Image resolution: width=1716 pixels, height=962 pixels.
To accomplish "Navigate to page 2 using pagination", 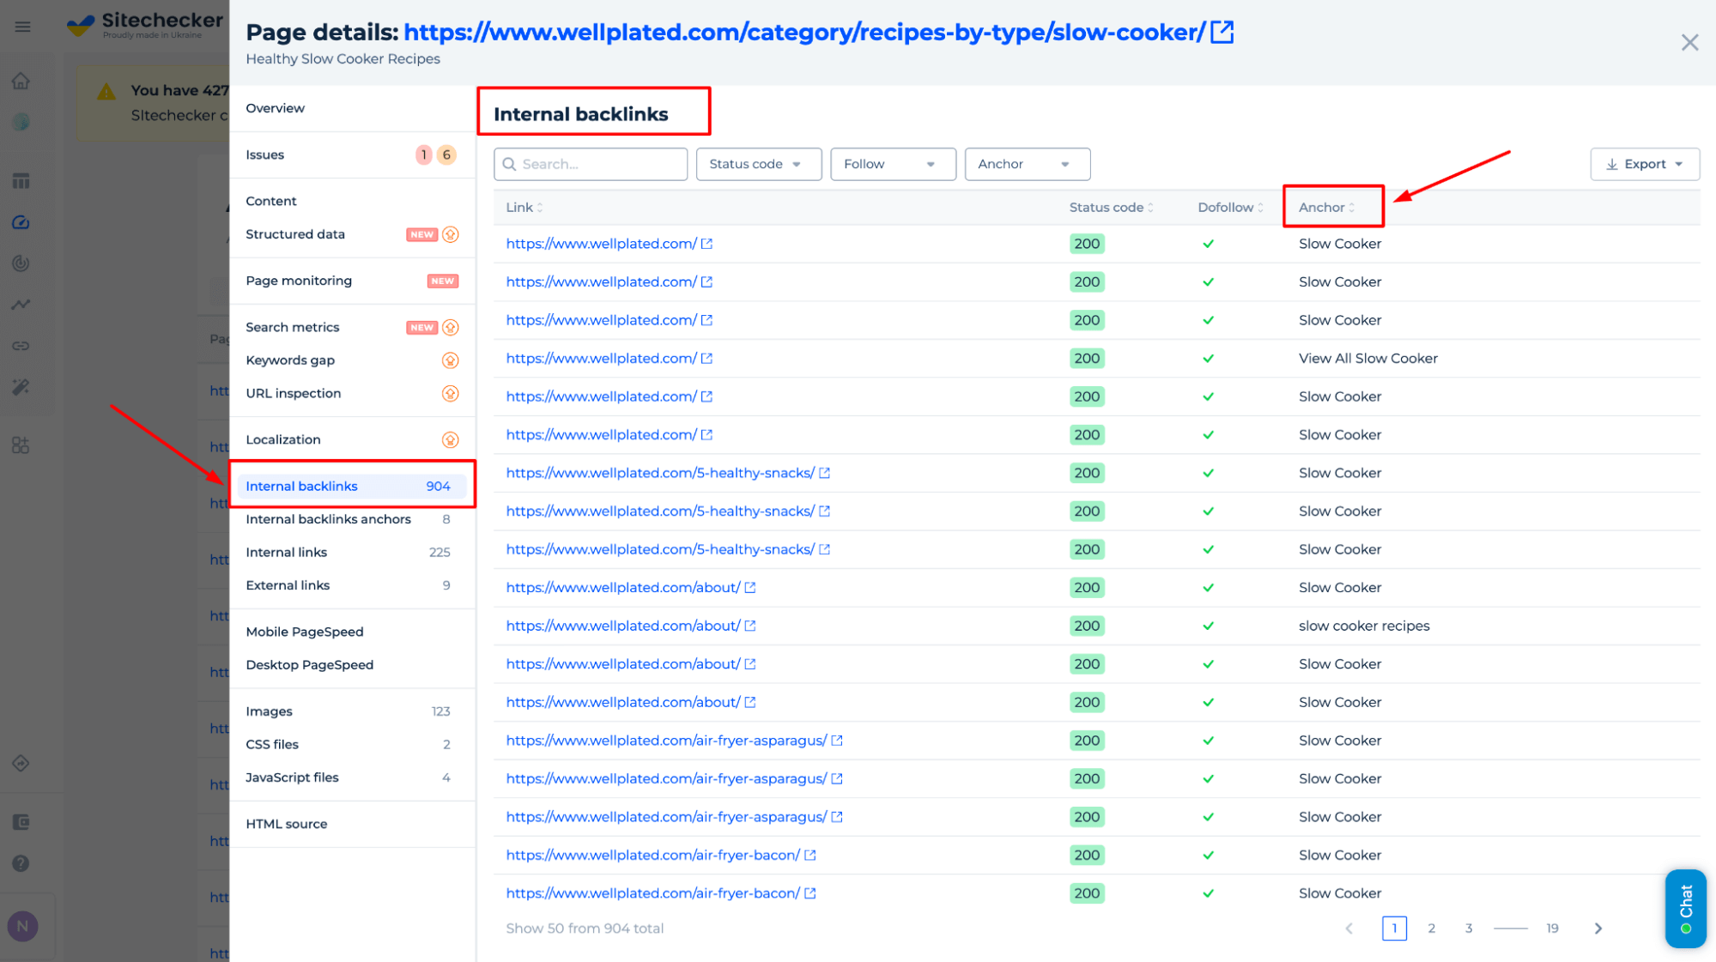I will coord(1431,928).
